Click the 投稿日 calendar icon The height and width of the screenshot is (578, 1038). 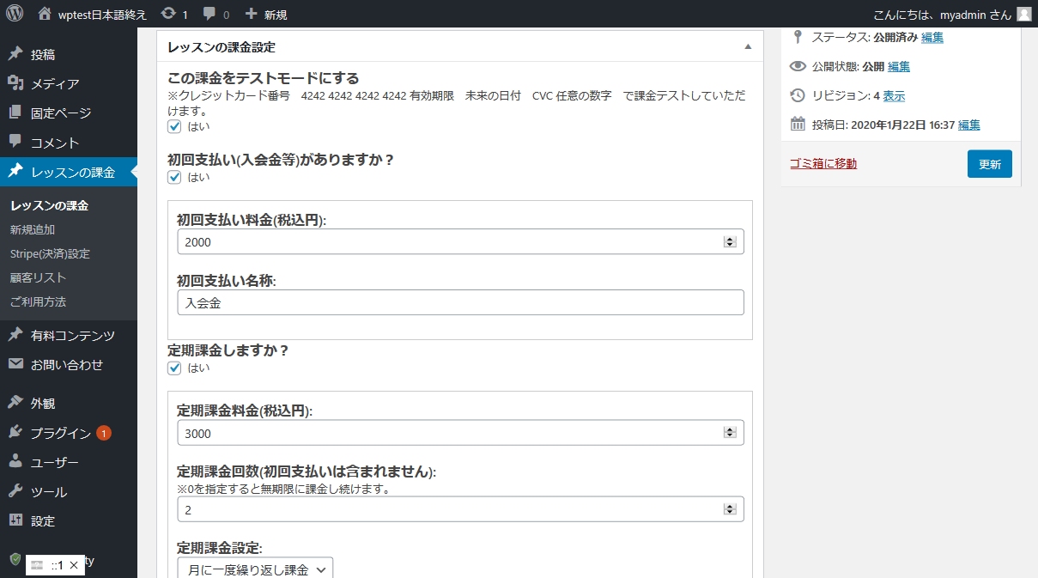(798, 125)
